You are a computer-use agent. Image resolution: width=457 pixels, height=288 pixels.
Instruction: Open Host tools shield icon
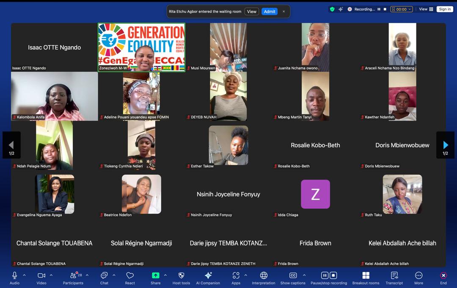click(x=181, y=275)
